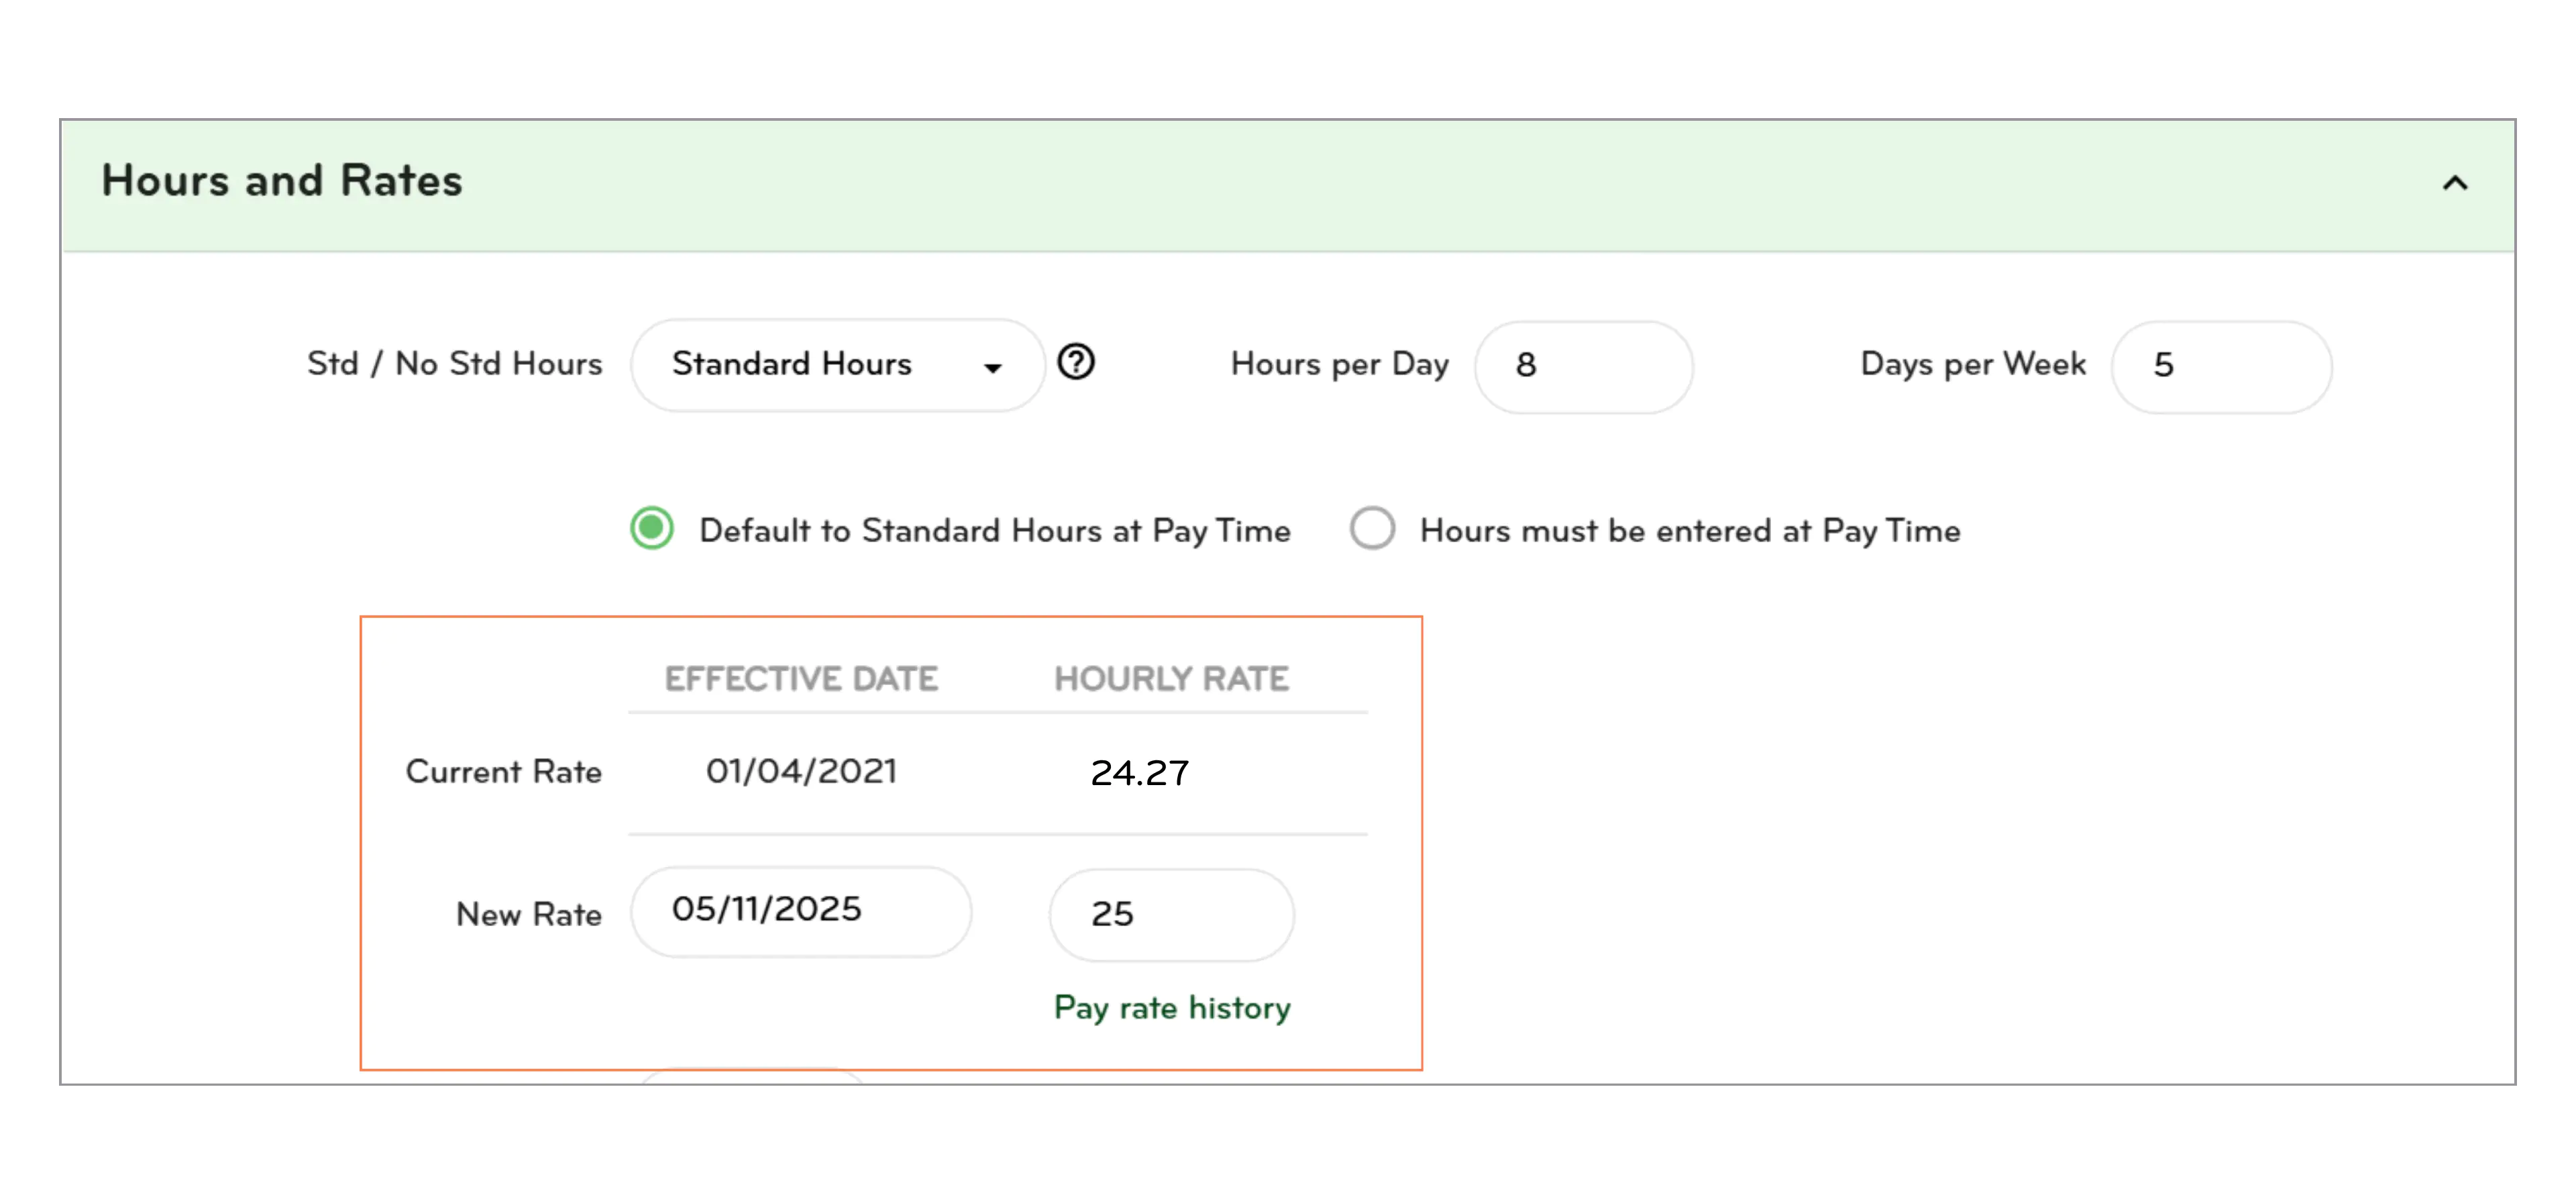Viewport: 2576px width, 1181px height.
Task: Click the current effective date 01/04/2021
Action: coord(801,772)
